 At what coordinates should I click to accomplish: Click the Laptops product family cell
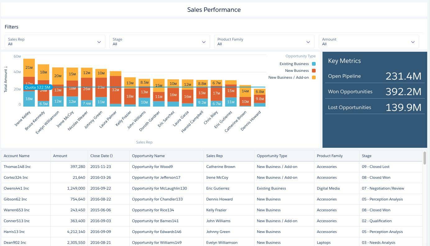337,242
